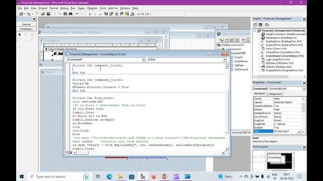Click the Break pause icon

(x=95, y=14)
